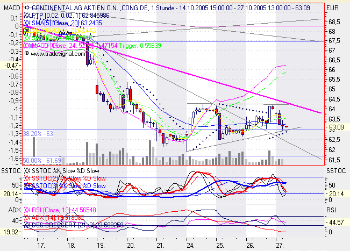Click the candlestick symbol before the CONTINENTAL AG title
350x251 pixels.
coord(27,8)
